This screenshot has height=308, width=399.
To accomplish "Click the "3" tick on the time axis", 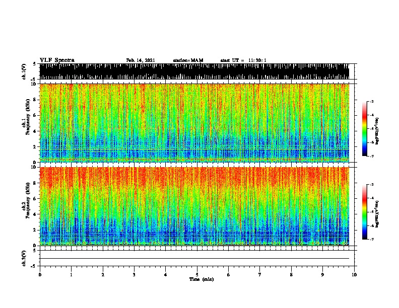I will [134, 275].
